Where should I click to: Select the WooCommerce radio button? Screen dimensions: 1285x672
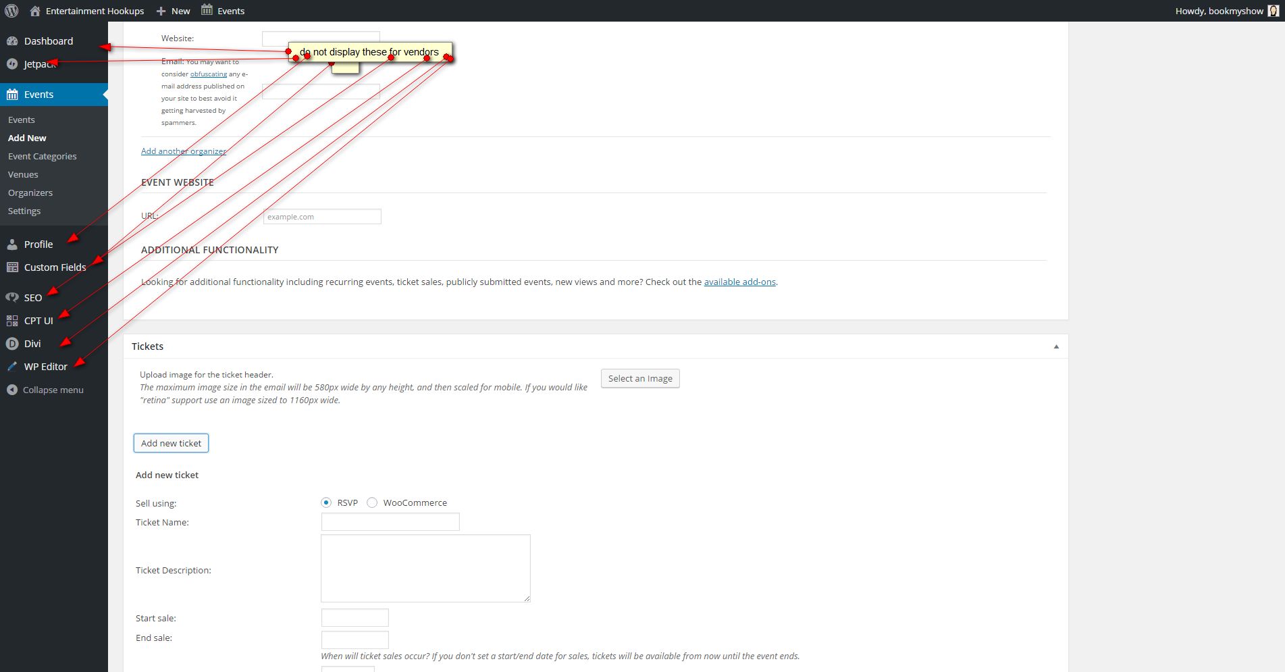[x=372, y=502]
